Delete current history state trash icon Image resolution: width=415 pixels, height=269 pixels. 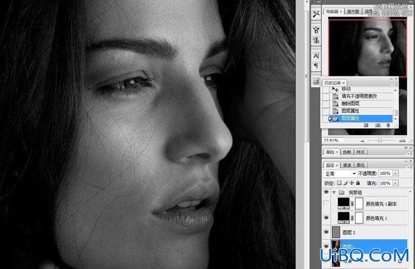pyautogui.click(x=388, y=125)
